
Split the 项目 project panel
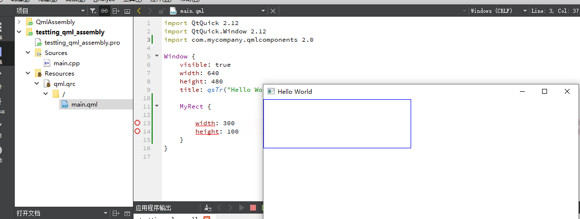(116, 11)
